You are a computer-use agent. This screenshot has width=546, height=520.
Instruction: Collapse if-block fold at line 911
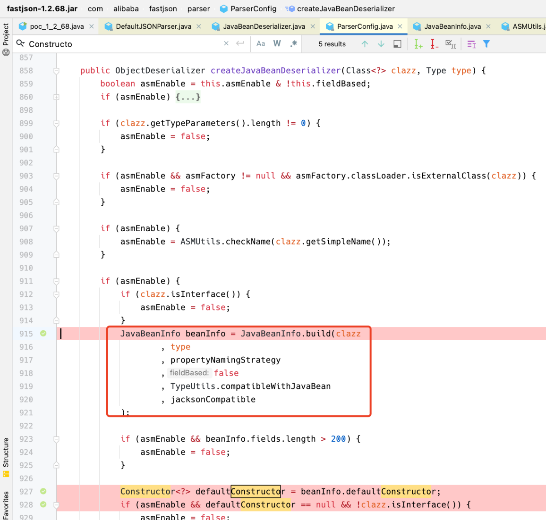point(56,281)
